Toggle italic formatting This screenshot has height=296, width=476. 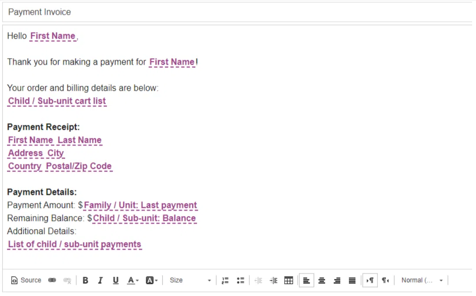tap(100, 280)
